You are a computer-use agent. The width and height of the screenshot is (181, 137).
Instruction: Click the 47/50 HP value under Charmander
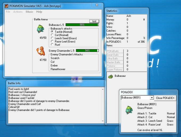(x=43, y=60)
